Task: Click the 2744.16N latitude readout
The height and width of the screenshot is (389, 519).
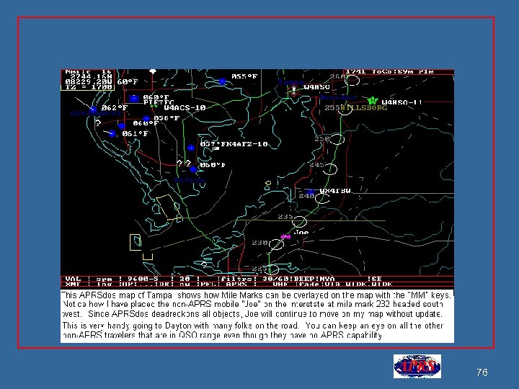Action: coord(92,76)
